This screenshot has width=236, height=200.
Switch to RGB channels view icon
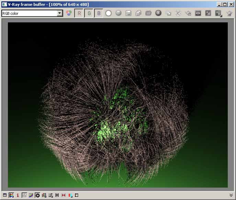[69, 13]
